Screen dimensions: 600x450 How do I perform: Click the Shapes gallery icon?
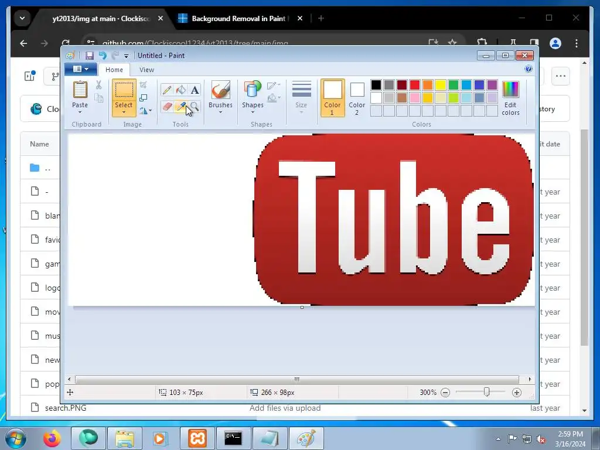click(x=253, y=90)
